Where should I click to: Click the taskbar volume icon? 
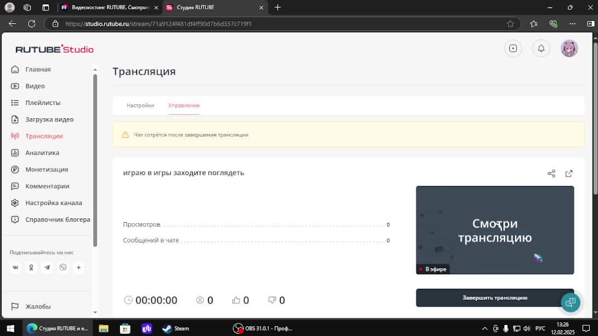point(527,328)
